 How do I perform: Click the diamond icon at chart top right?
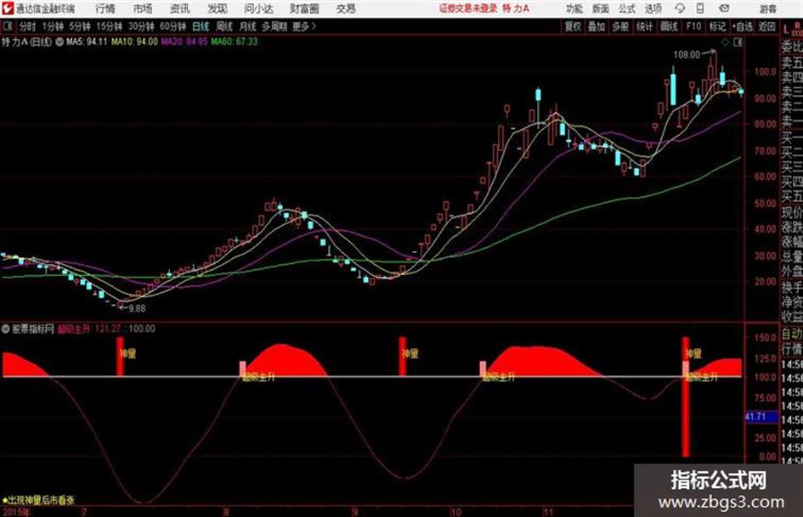pyautogui.click(x=725, y=43)
